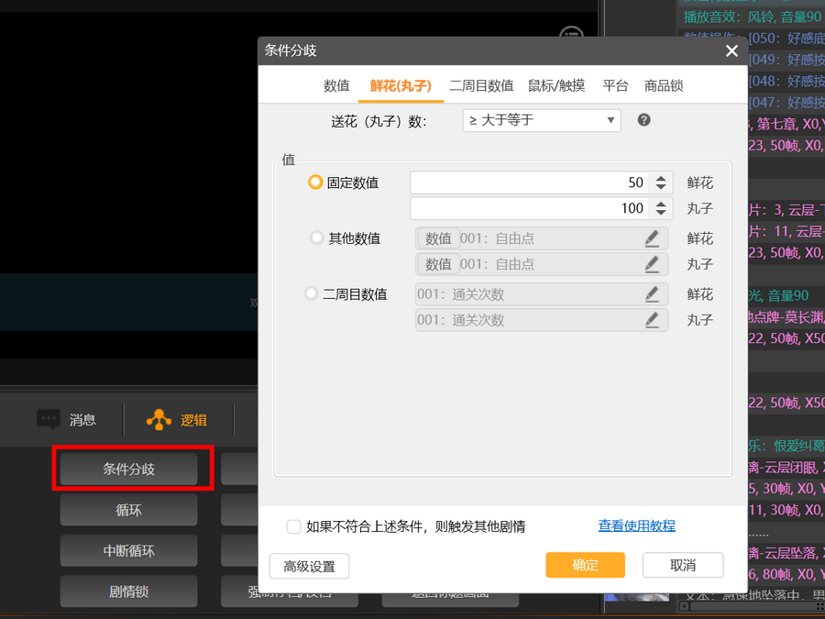Viewport: 825px width, 619px height.
Task: Select the 二周目数值 radio option
Action: (x=312, y=294)
